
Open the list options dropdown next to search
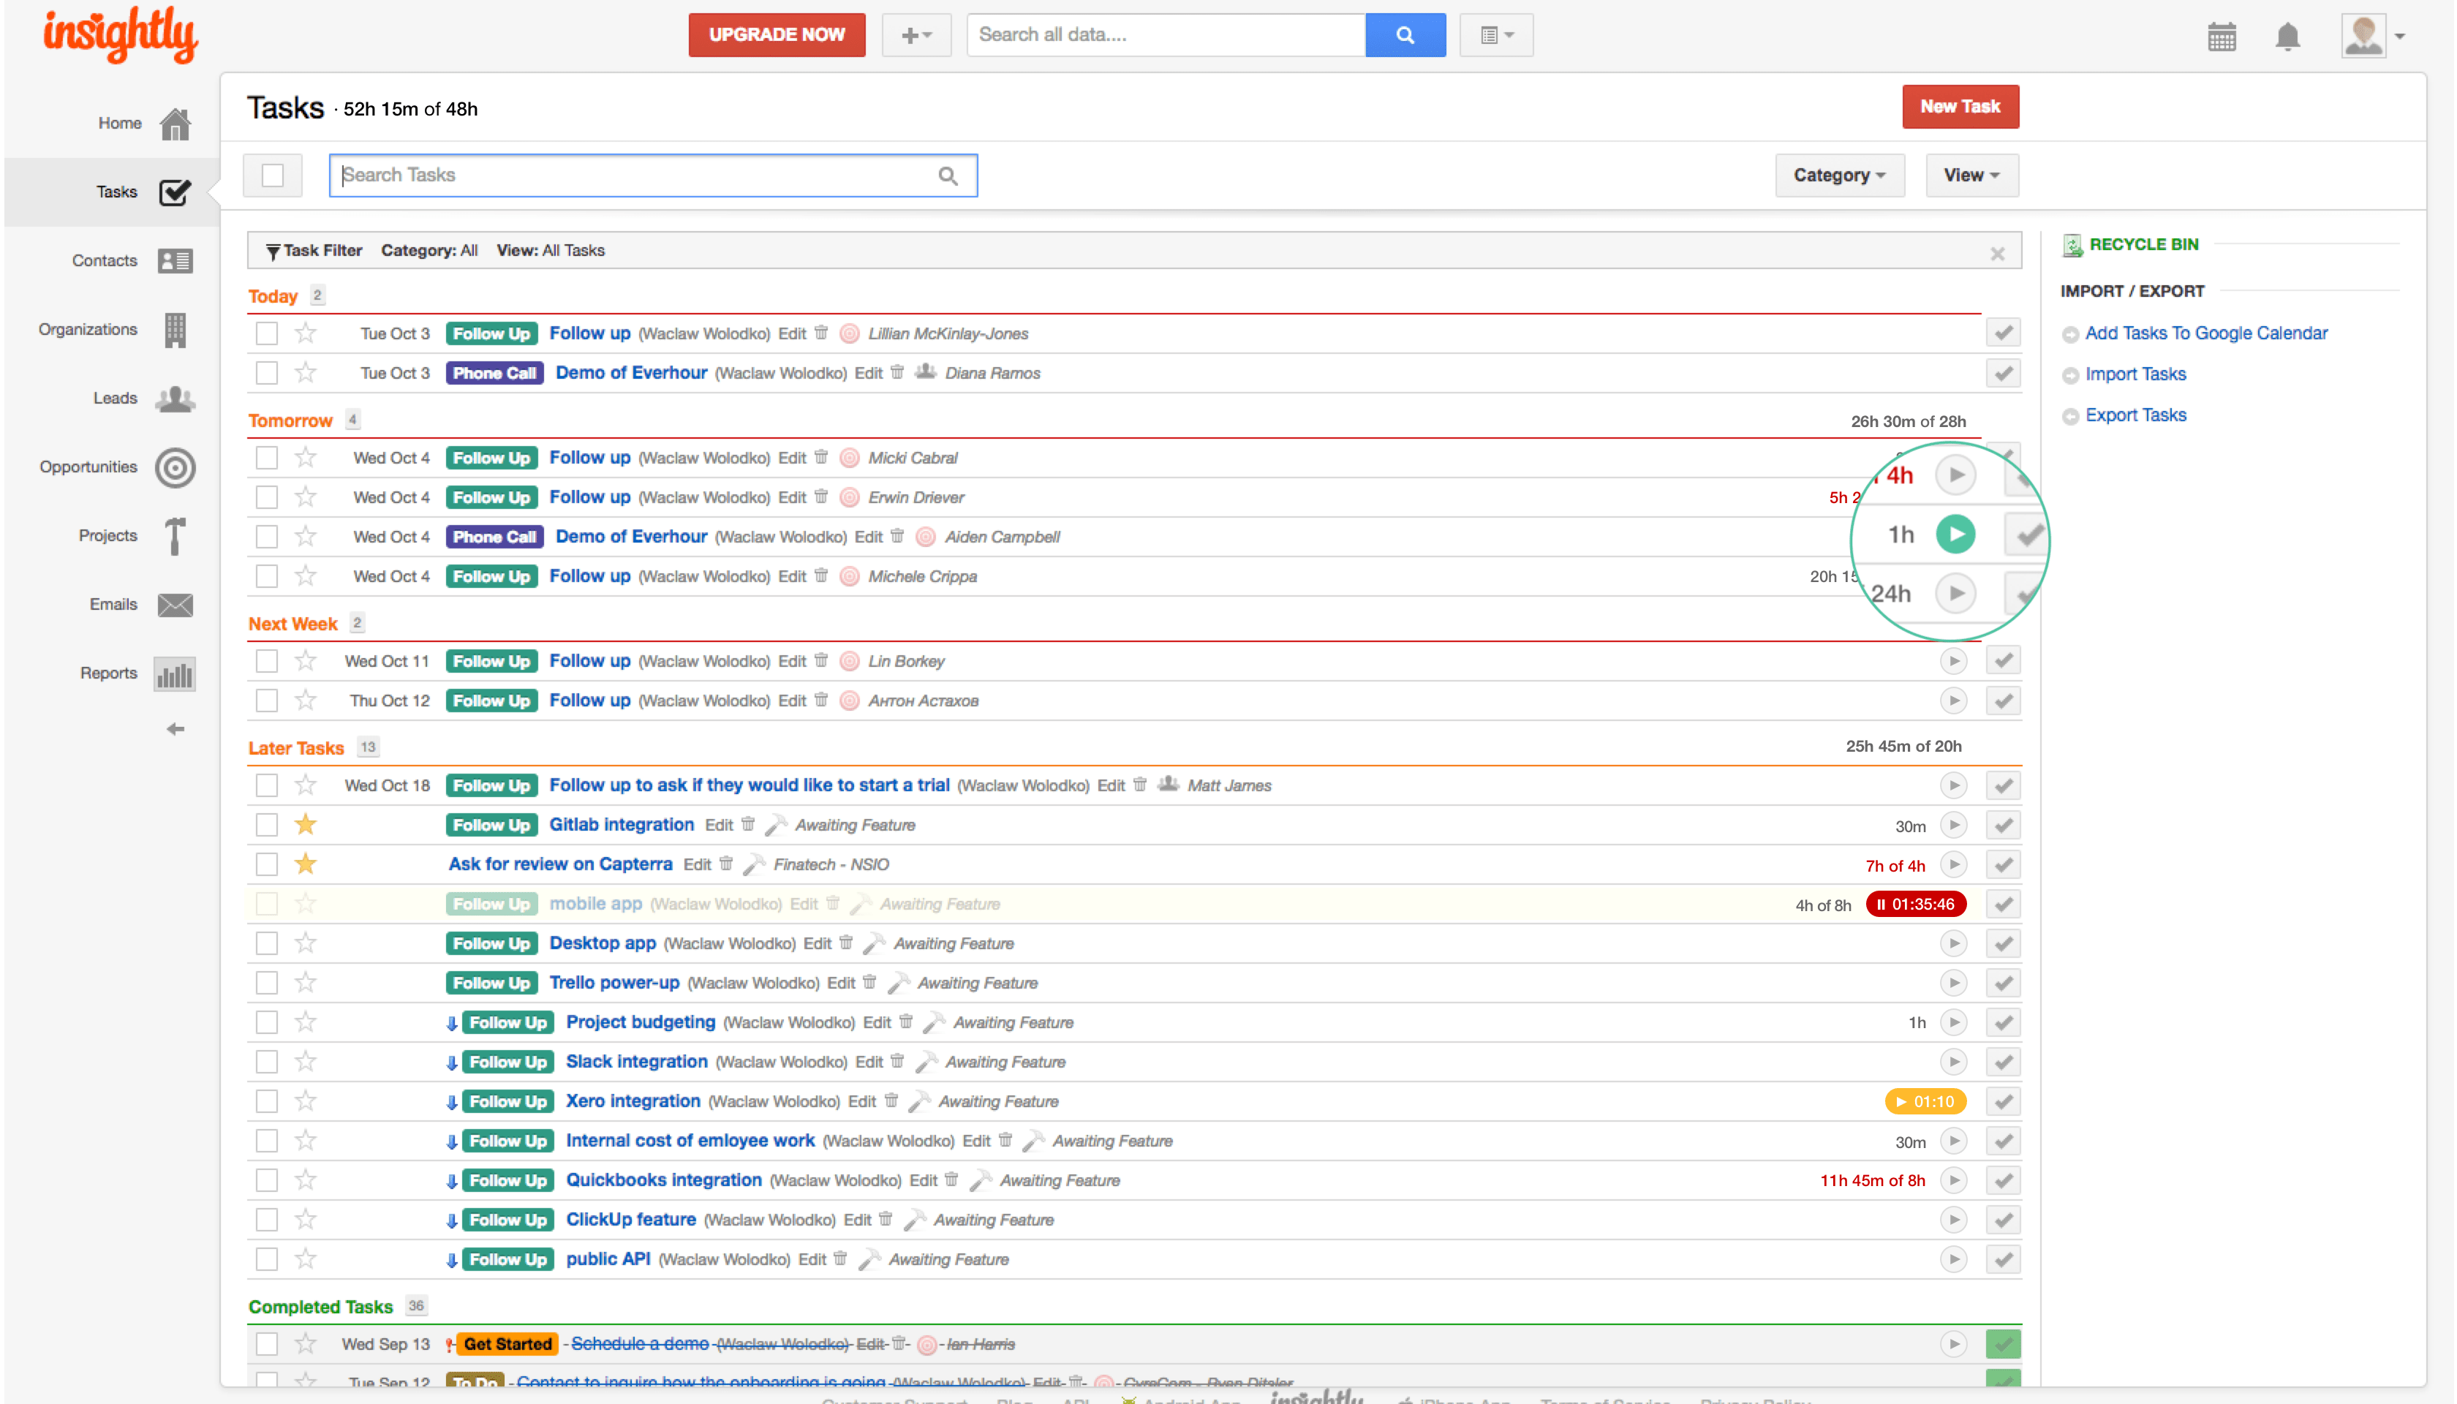pos(1495,34)
